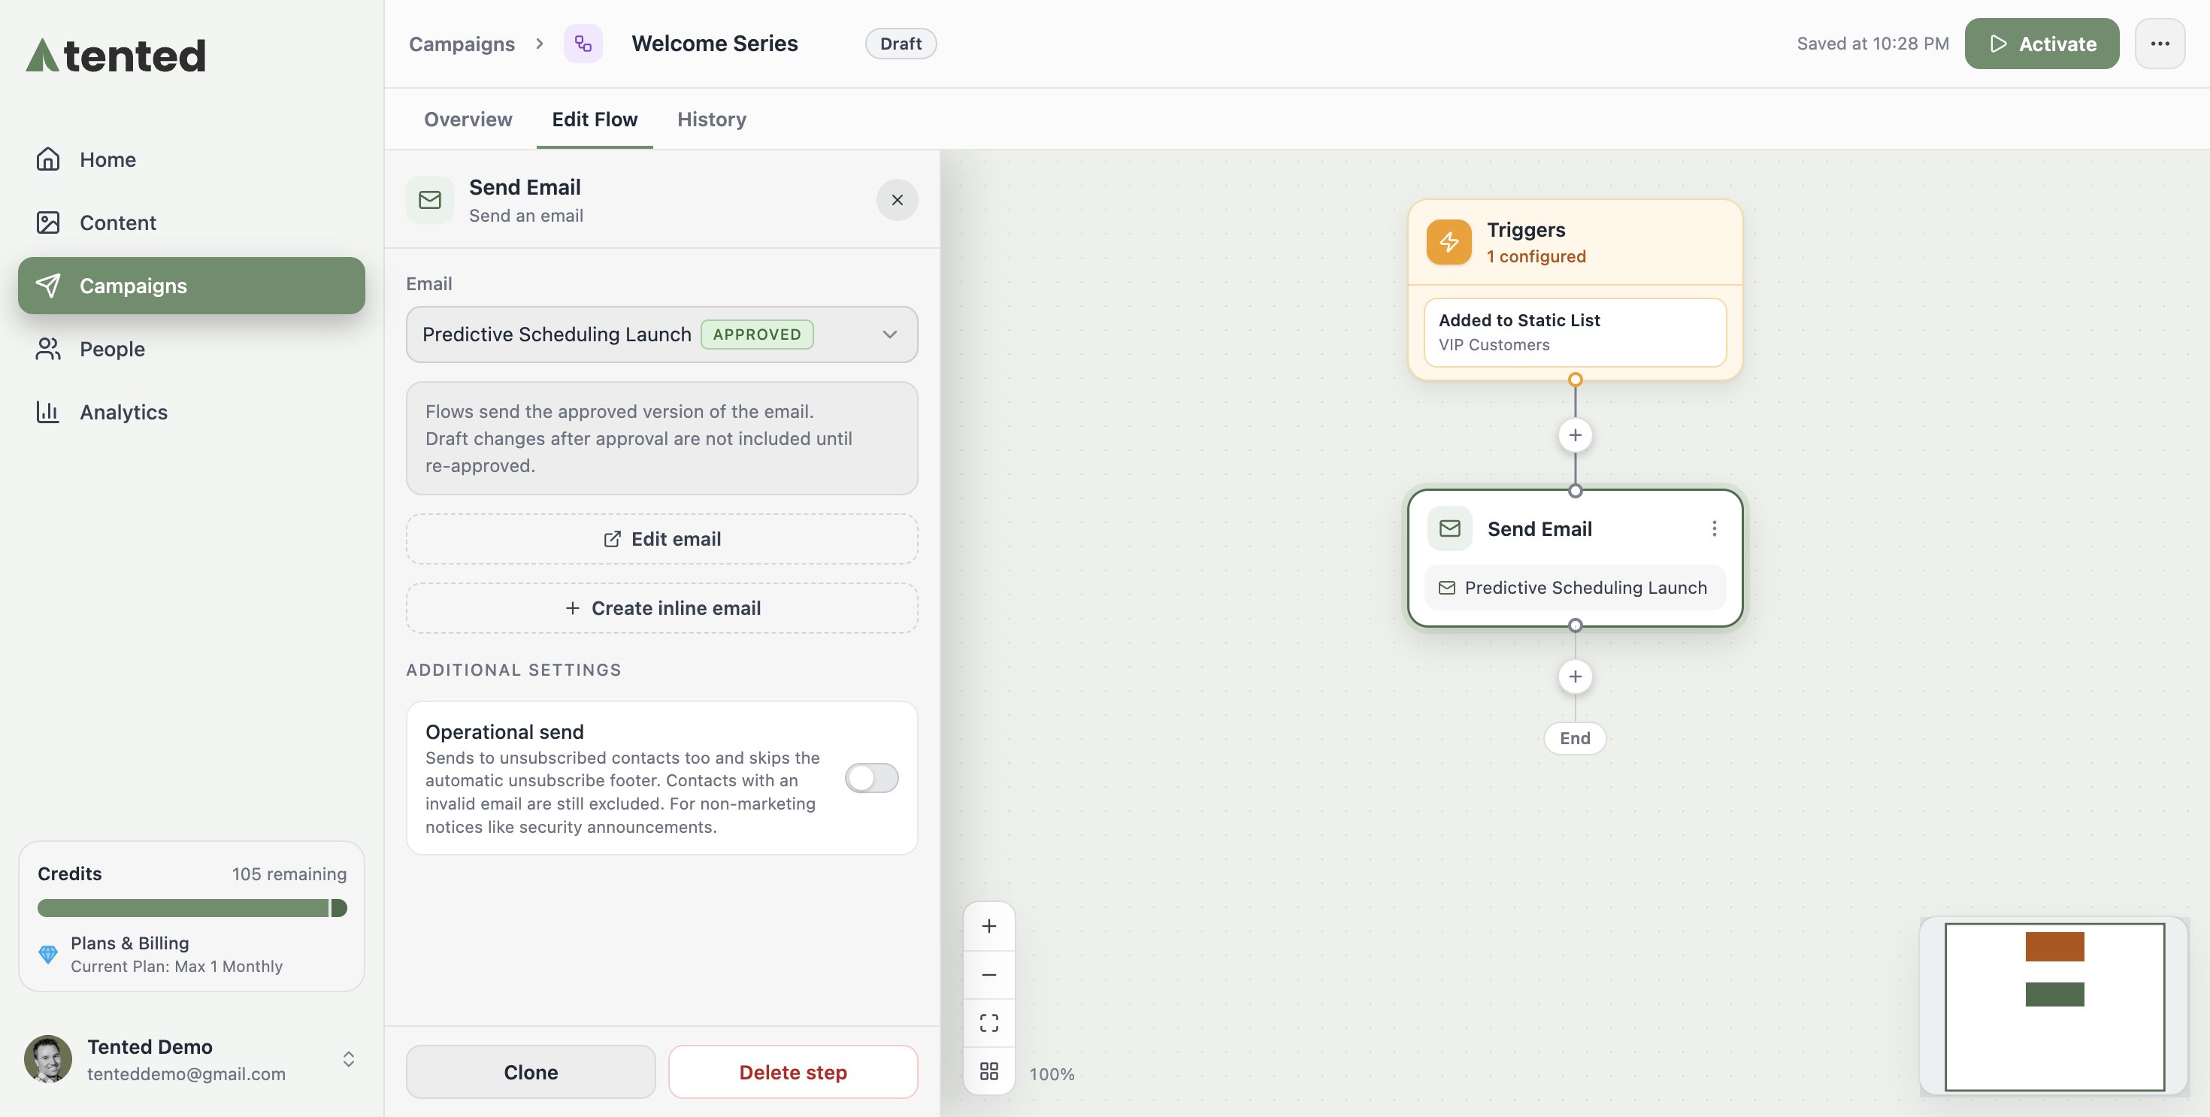Viewport: 2210px width, 1117px height.
Task: Open the History tab
Action: (x=711, y=119)
